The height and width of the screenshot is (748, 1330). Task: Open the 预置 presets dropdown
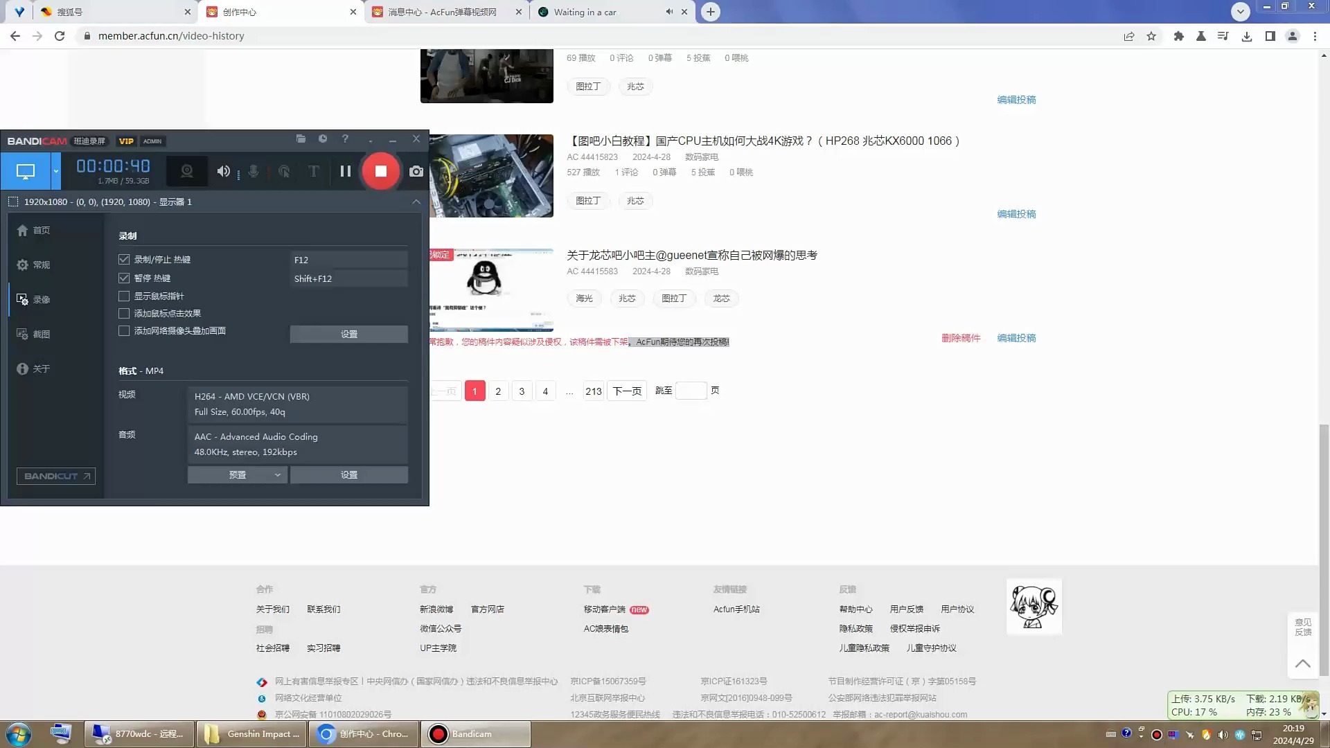pos(238,474)
